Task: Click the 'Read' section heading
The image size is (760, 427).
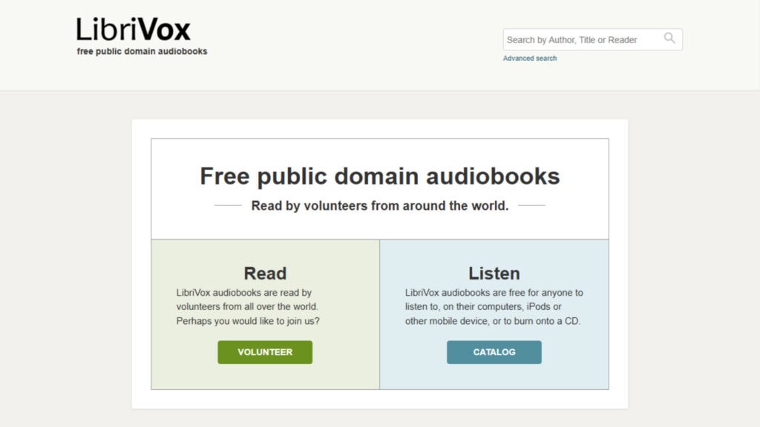Action: pos(265,273)
